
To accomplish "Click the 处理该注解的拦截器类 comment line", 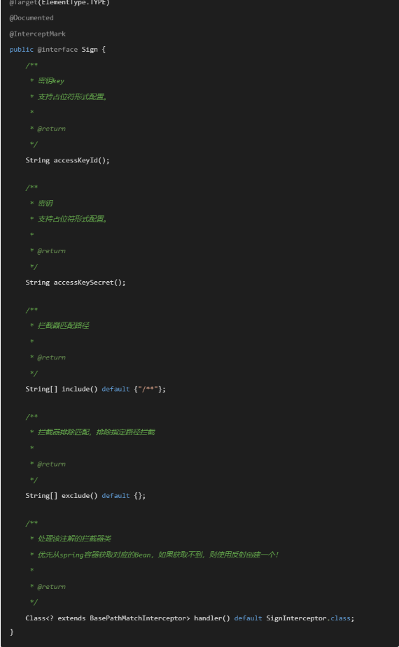I will point(70,539).
